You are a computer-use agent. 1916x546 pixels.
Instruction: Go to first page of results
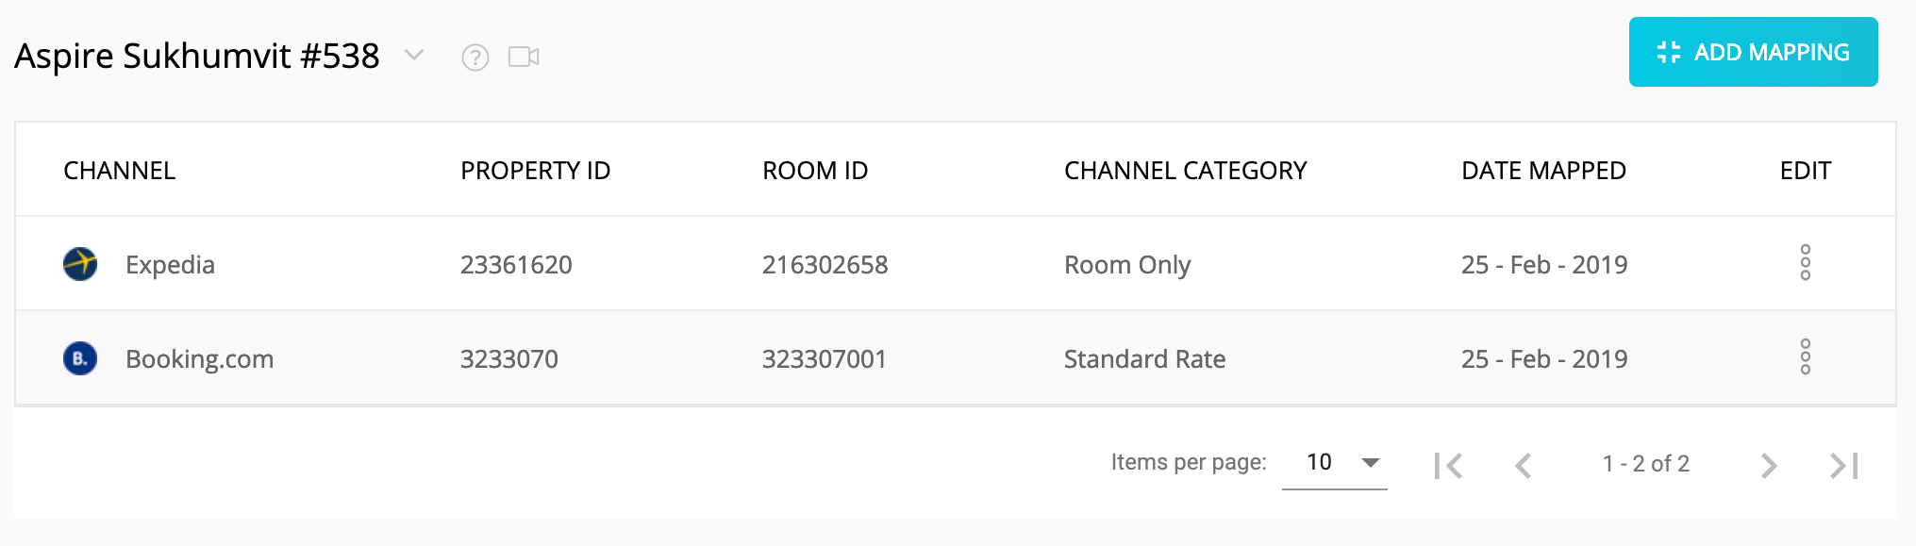tap(1448, 465)
